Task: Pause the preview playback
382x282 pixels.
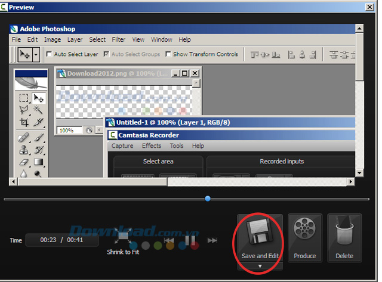Action: [x=190, y=240]
